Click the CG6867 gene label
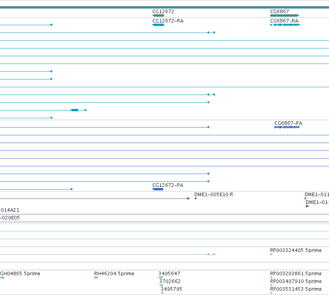 (280, 12)
